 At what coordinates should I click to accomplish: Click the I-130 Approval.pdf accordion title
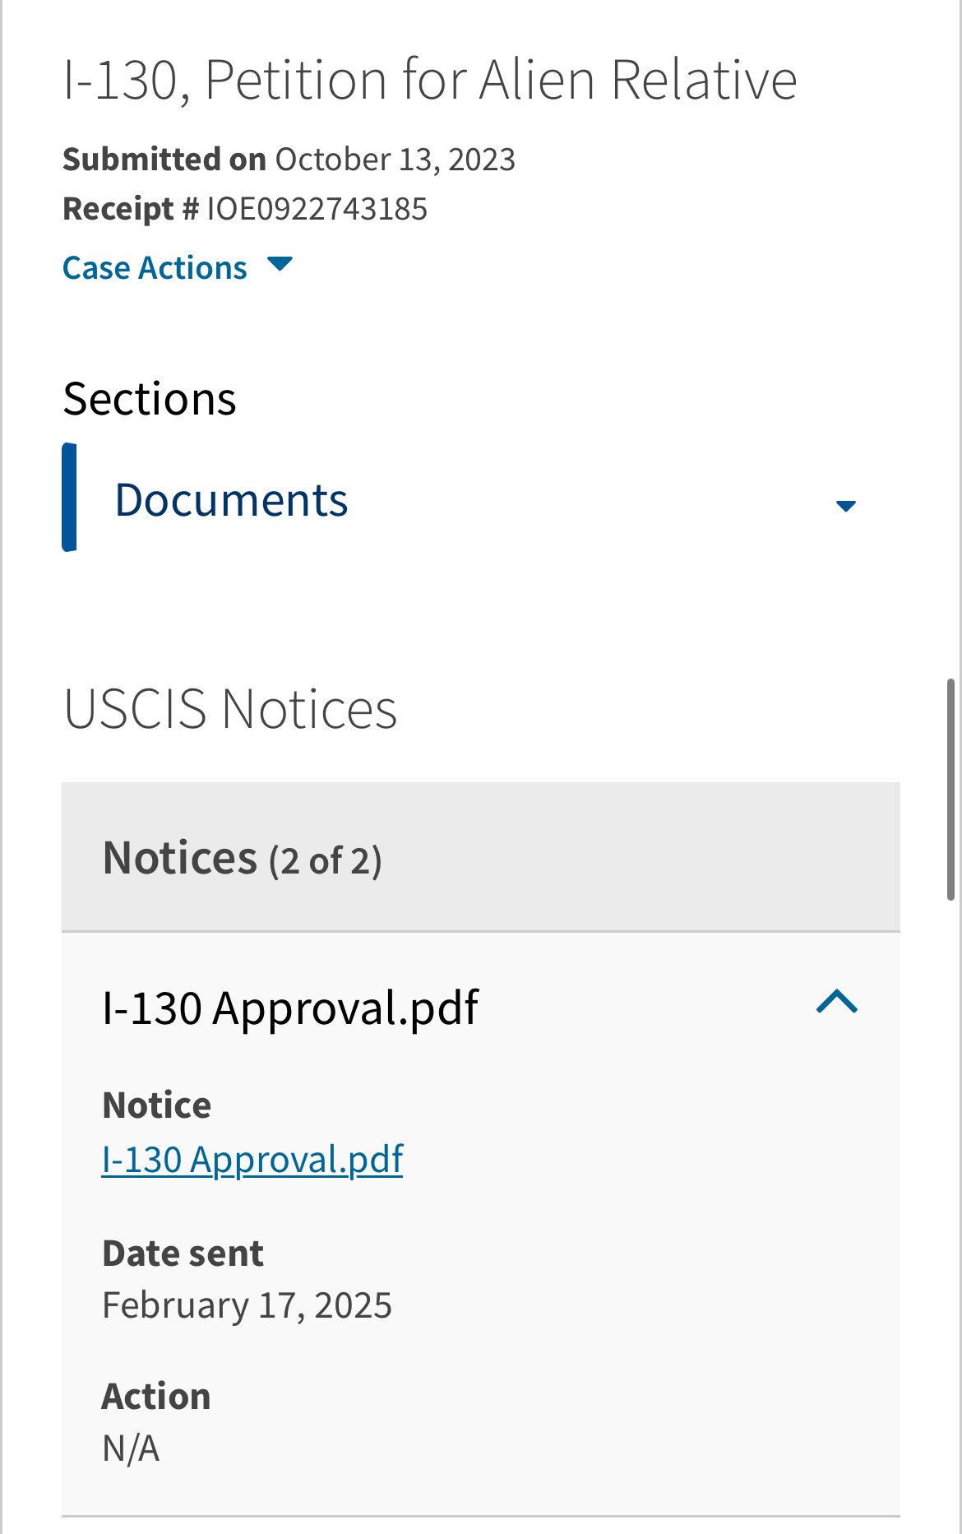pyautogui.click(x=290, y=1008)
